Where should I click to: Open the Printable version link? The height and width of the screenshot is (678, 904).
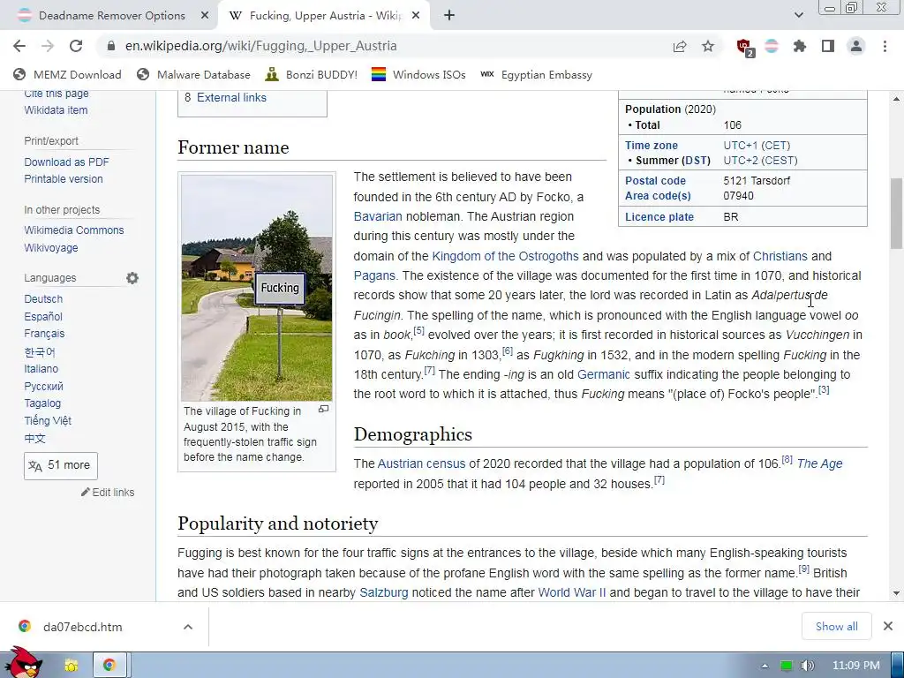coord(64,179)
